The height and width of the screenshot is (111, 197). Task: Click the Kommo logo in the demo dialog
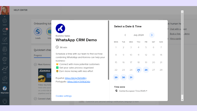[60, 28]
